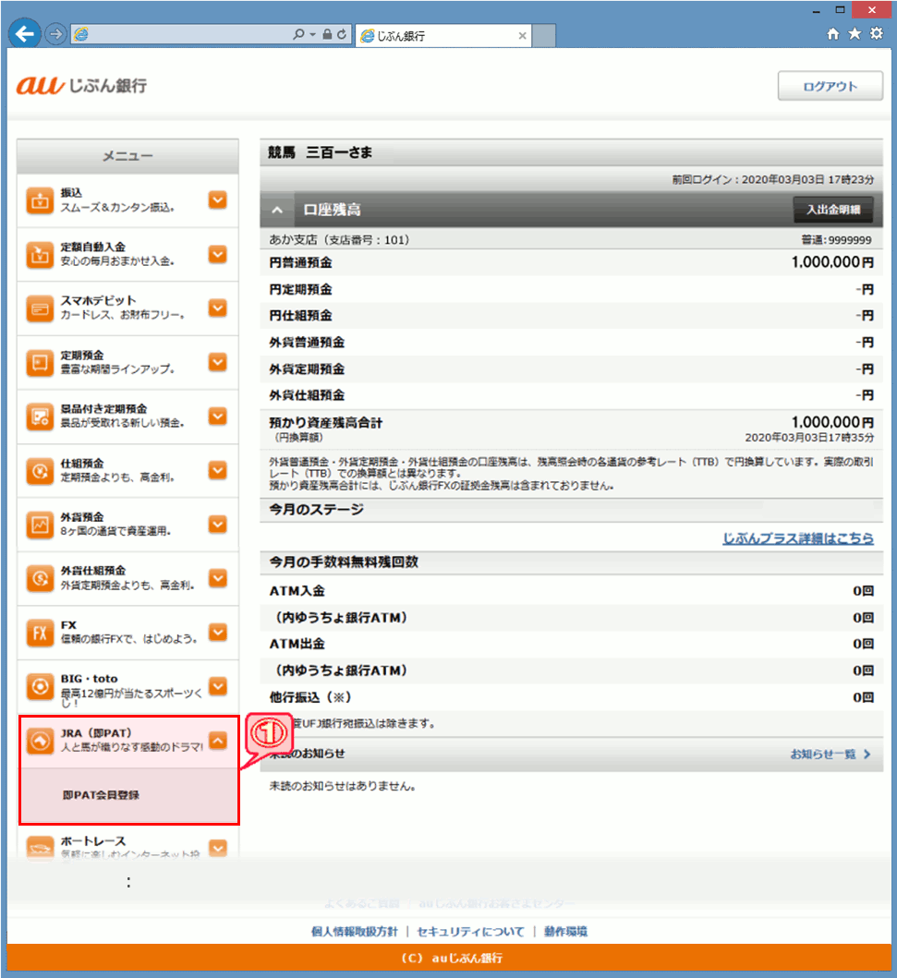Open the JRA (即PAT) menu entry text
The image size is (897, 978).
pos(131,740)
